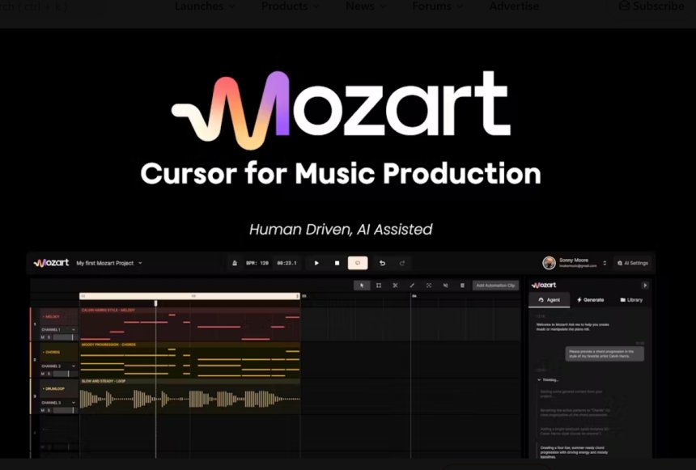Image resolution: width=696 pixels, height=470 pixels.
Task: Open the My first Mozart Project dropdown
Action: [x=109, y=263]
